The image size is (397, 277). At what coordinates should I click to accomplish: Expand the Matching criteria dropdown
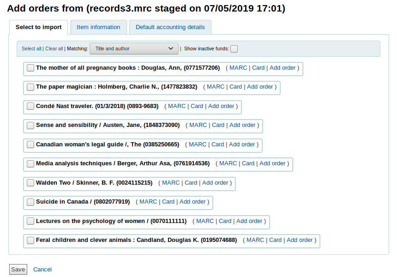(134, 48)
